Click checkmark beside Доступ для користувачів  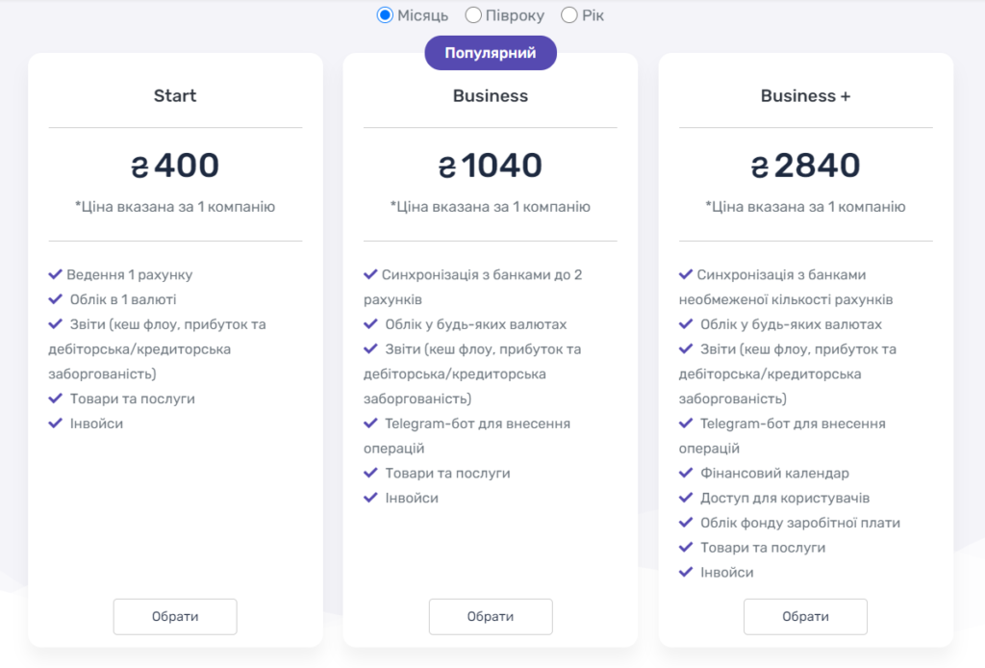(686, 498)
